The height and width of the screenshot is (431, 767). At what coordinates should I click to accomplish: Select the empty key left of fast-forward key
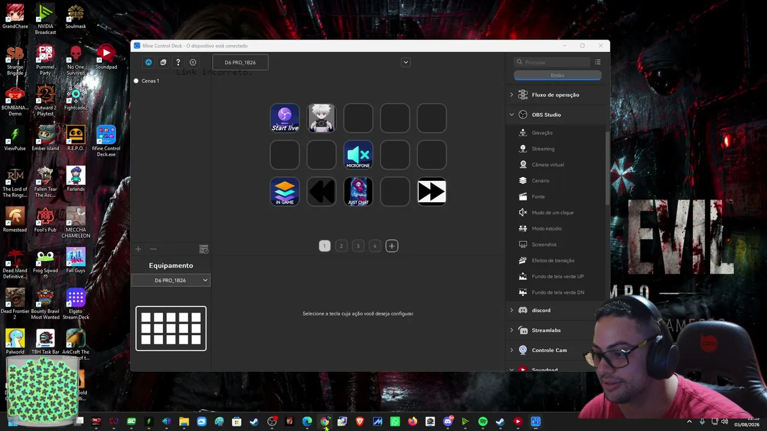395,192
